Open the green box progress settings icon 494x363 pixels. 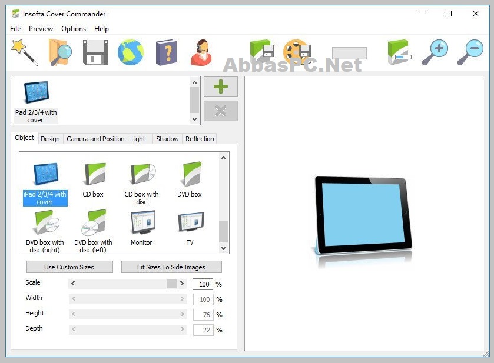coord(399,52)
